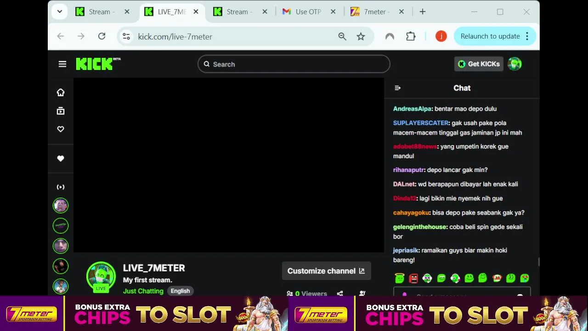The height and width of the screenshot is (331, 588).
Task: Click username DALnet in chat
Action: (404, 184)
